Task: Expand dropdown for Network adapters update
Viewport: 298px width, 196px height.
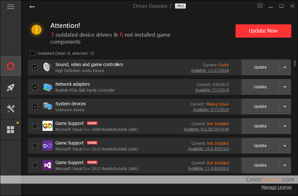Action: (285, 87)
